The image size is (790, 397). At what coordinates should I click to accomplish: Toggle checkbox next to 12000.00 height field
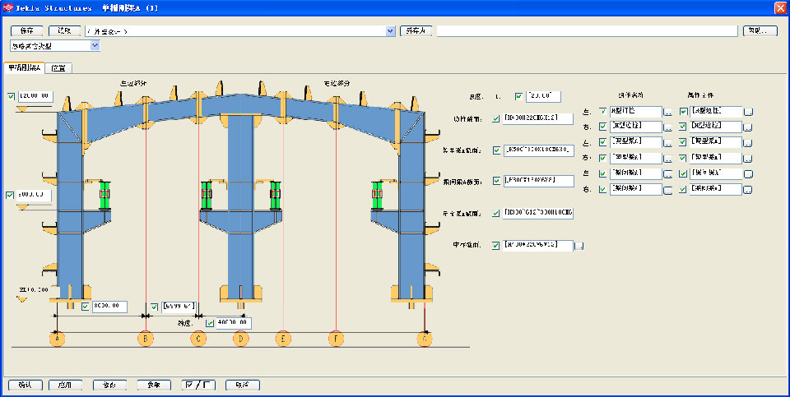tap(11, 96)
